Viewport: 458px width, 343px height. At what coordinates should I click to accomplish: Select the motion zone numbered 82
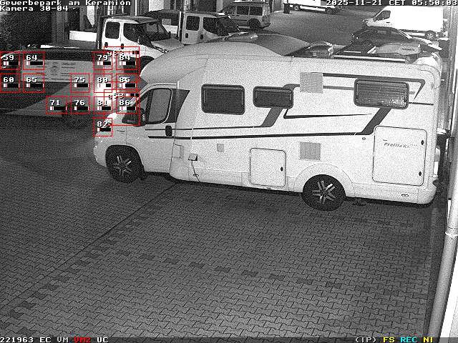tap(103, 127)
